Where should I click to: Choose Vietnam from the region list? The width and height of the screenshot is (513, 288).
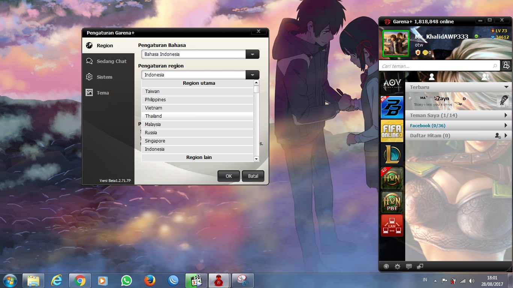(x=198, y=108)
